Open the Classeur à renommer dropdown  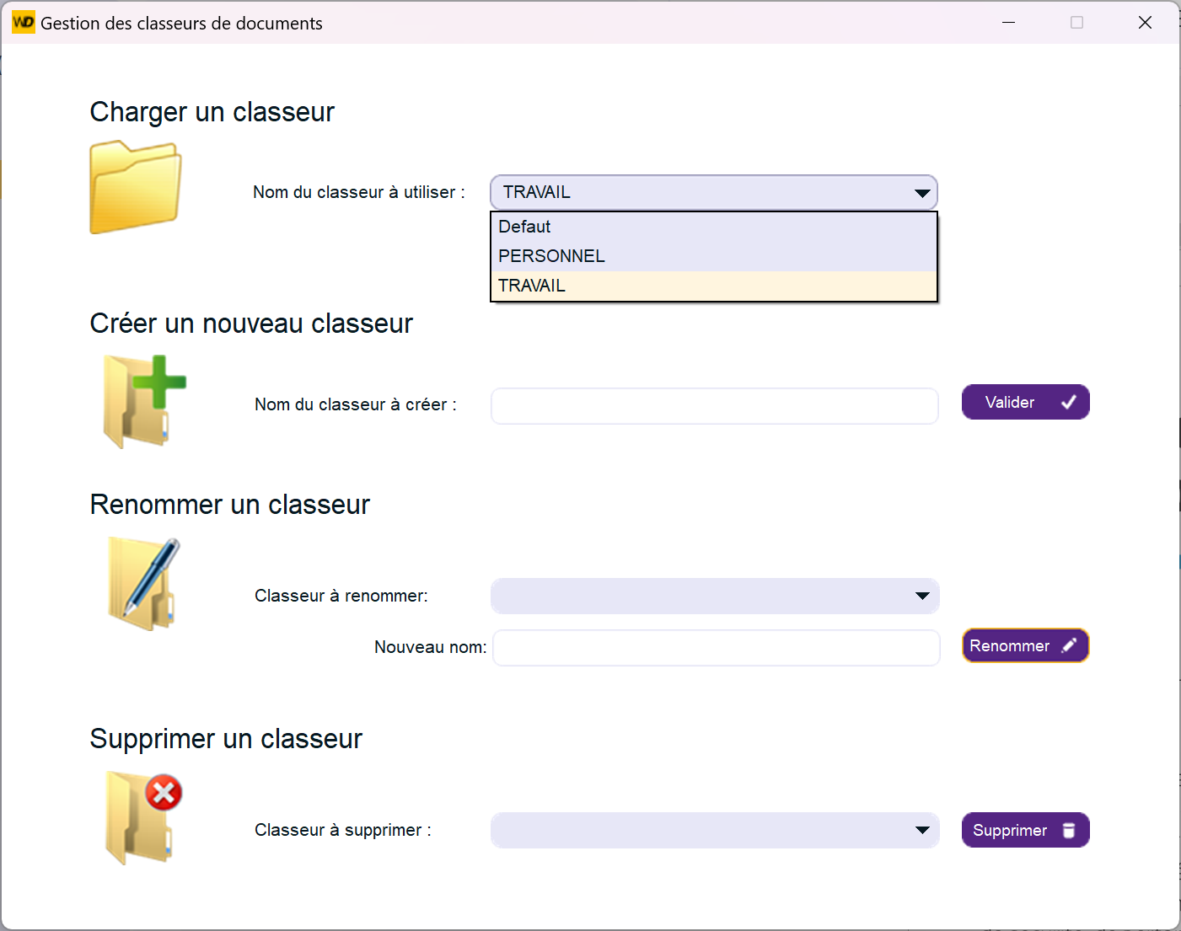click(922, 597)
